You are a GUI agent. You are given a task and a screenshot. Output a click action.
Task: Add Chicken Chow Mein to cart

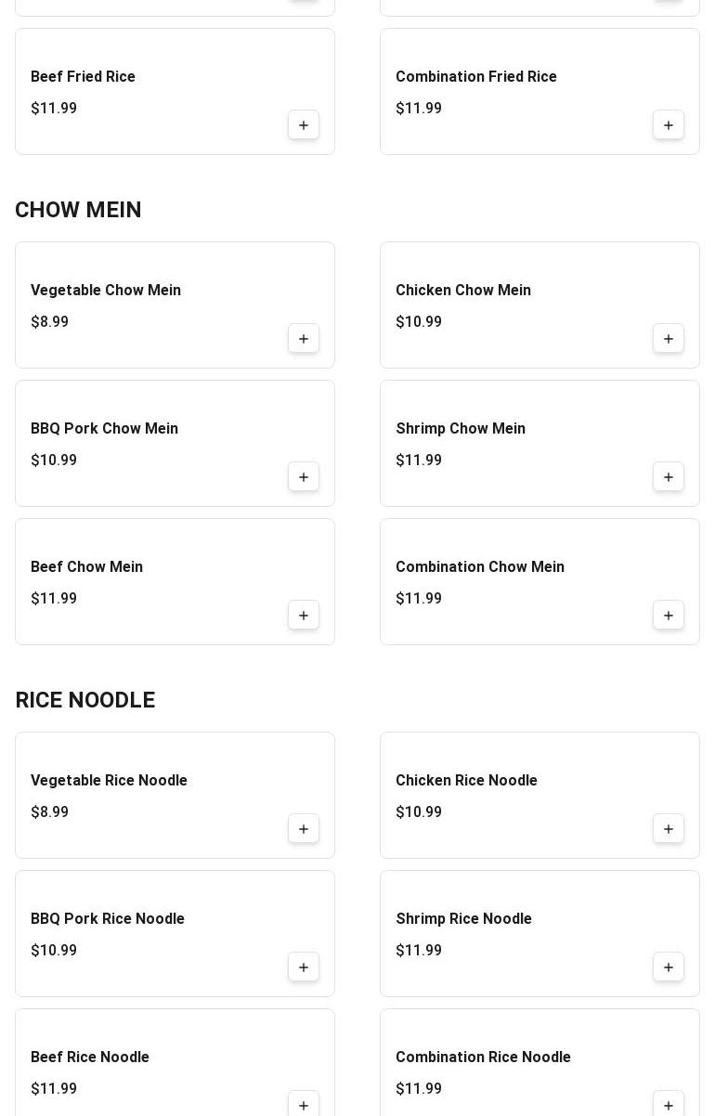click(x=669, y=339)
